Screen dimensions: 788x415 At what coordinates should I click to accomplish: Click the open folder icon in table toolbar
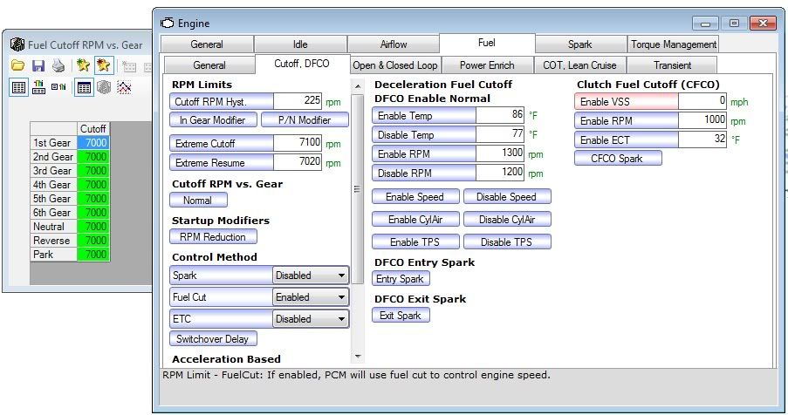17,65
